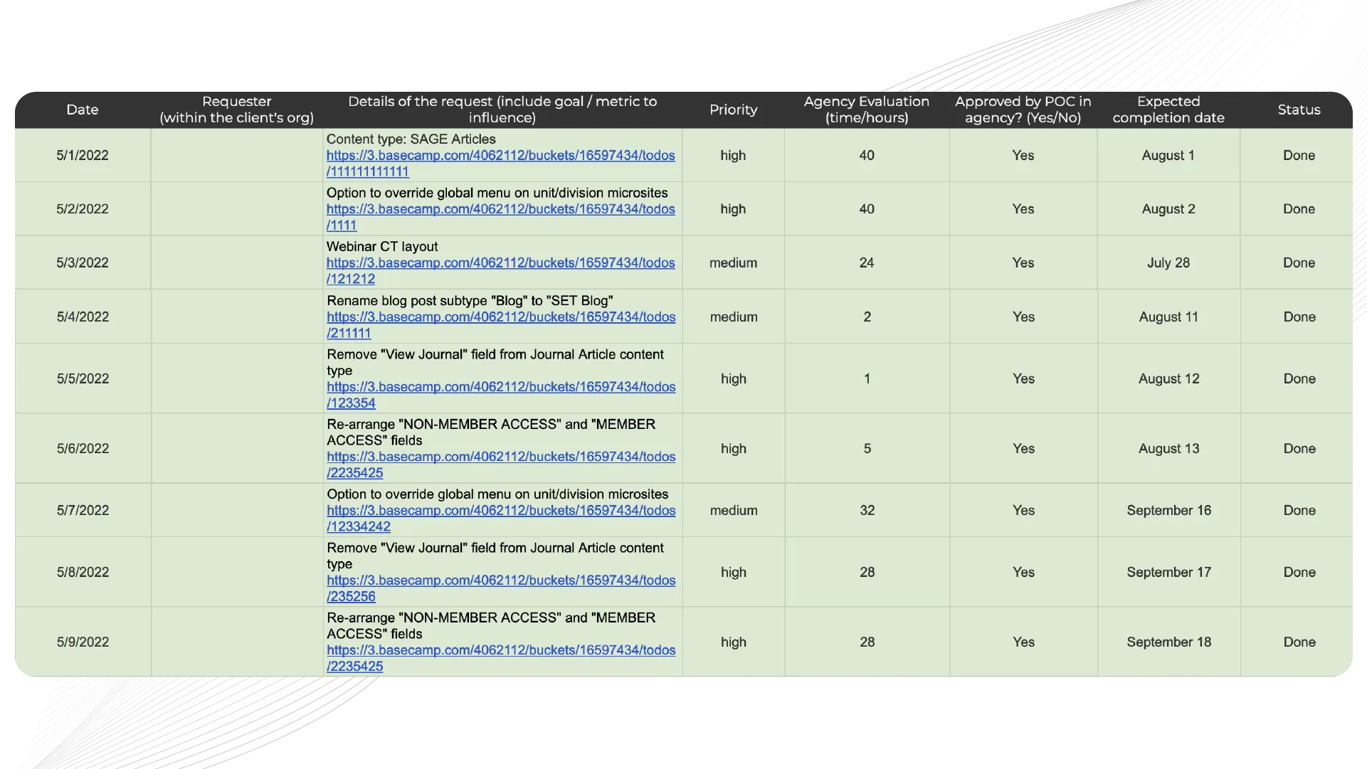This screenshot has height=769, width=1367.
Task: Click the Requester column header
Action: coord(236,110)
